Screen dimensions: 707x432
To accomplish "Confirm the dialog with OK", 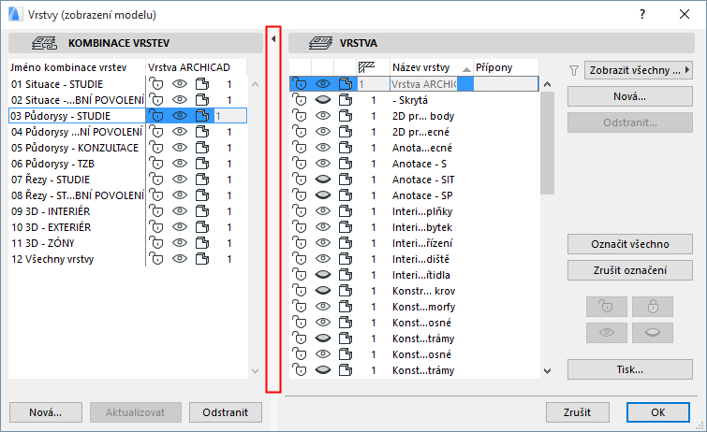I will tap(658, 412).
